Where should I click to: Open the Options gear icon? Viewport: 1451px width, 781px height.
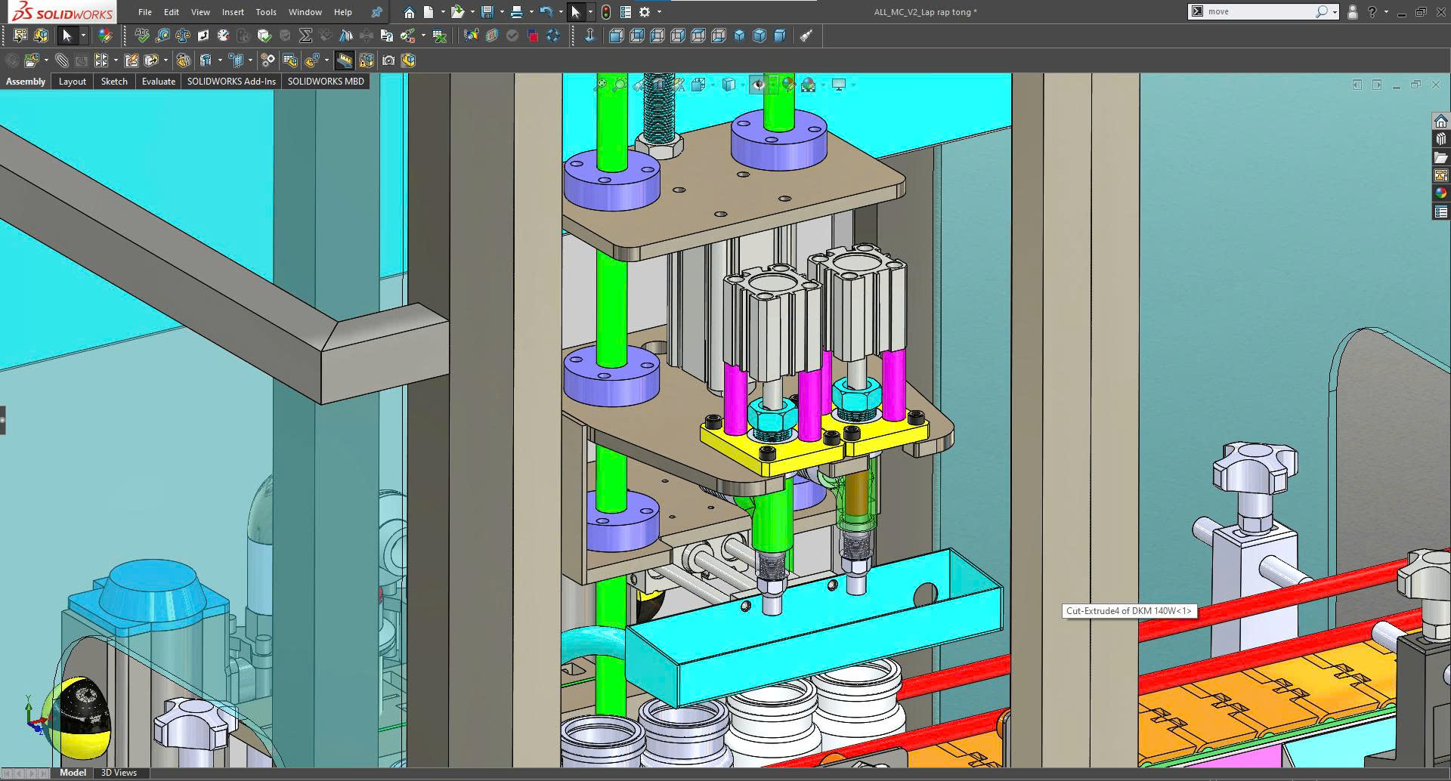point(645,12)
